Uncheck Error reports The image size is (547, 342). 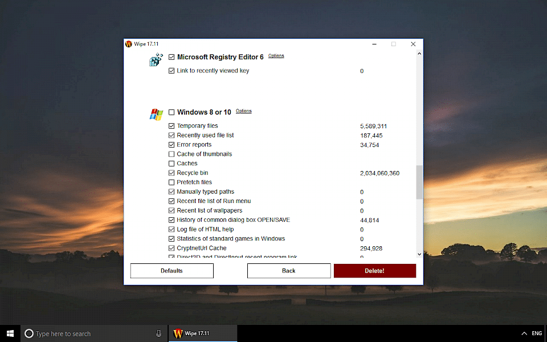coord(172,145)
